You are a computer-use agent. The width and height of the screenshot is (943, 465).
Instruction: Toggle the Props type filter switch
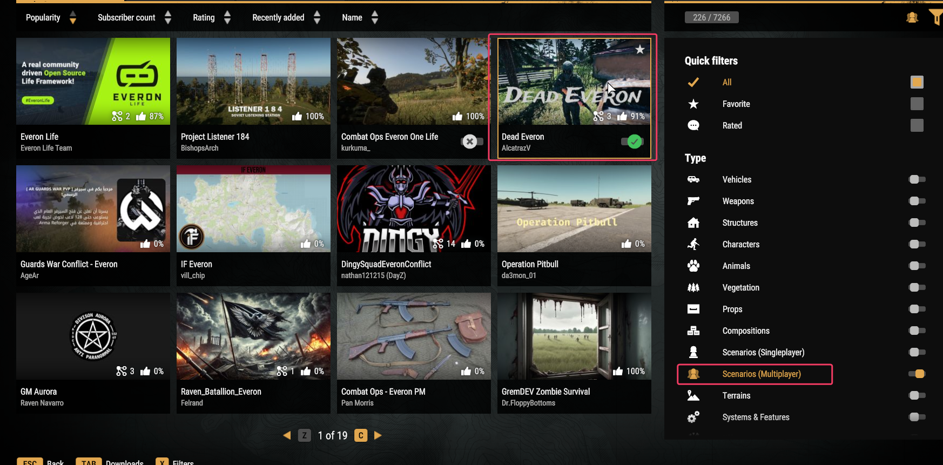[917, 309]
